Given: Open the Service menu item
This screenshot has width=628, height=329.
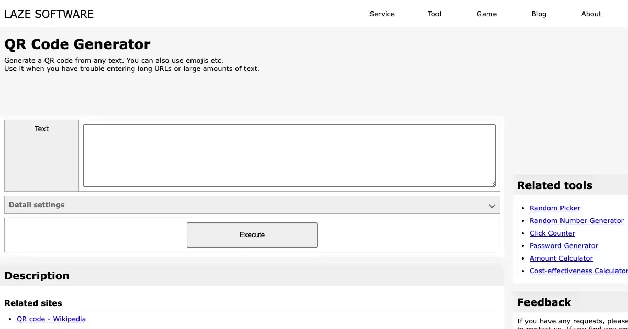Looking at the screenshot, I should coord(382,14).
